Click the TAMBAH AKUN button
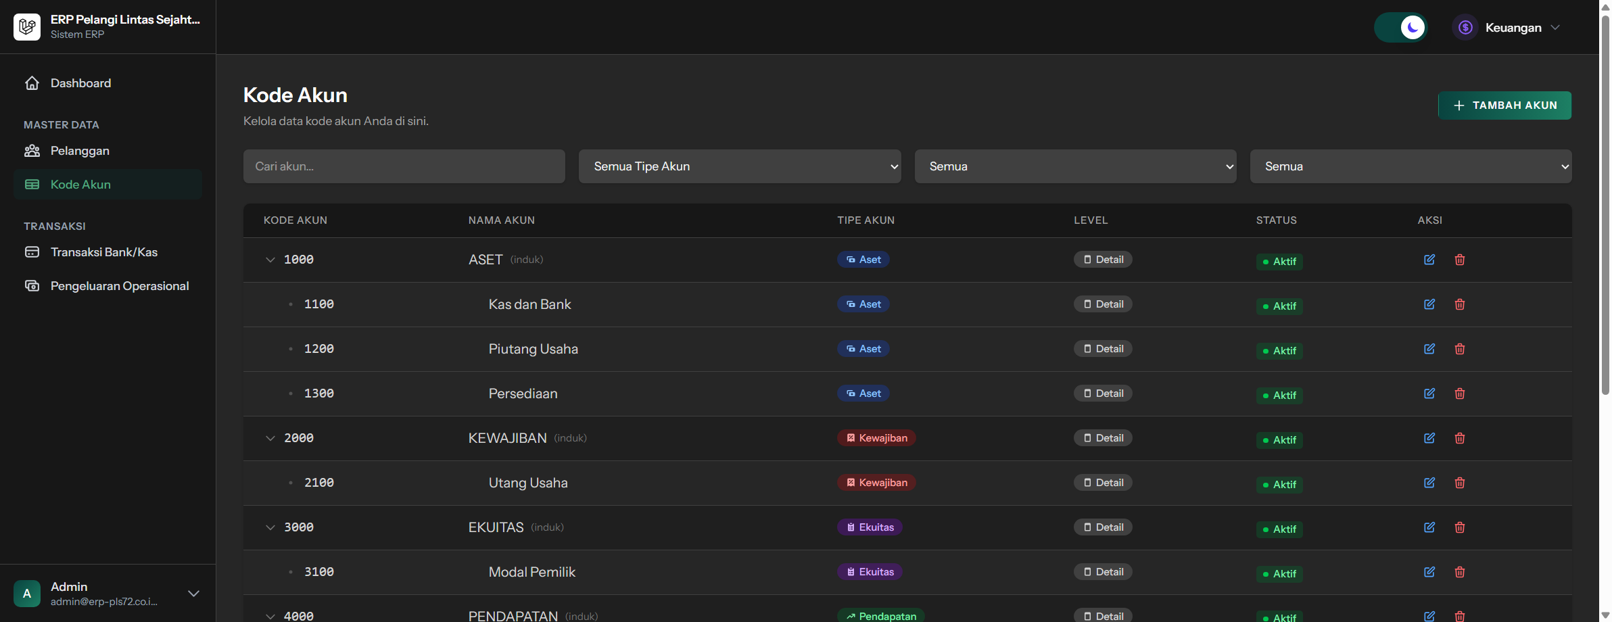1612x622 pixels. pyautogui.click(x=1504, y=105)
